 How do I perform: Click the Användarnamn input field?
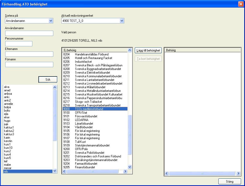click(x=29, y=33)
